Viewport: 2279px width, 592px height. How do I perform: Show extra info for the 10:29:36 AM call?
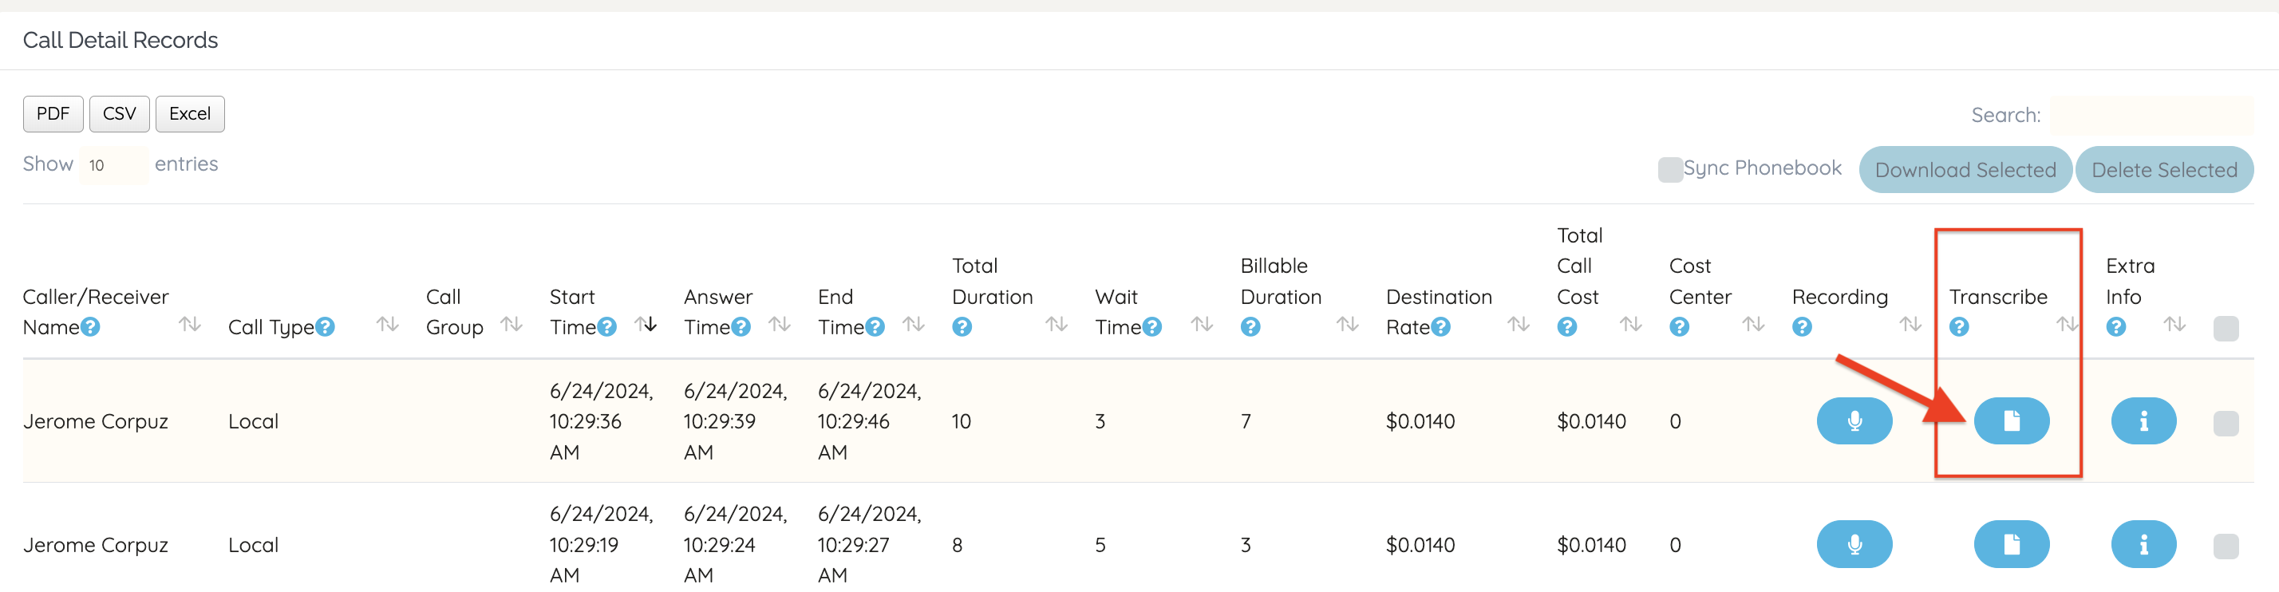click(x=2142, y=421)
